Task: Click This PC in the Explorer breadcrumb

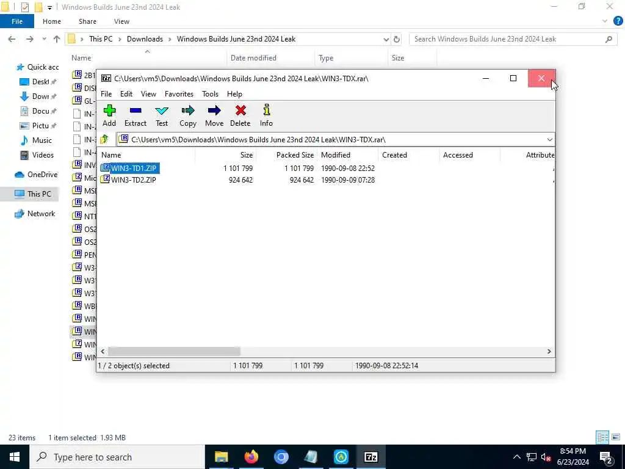Action: point(101,39)
